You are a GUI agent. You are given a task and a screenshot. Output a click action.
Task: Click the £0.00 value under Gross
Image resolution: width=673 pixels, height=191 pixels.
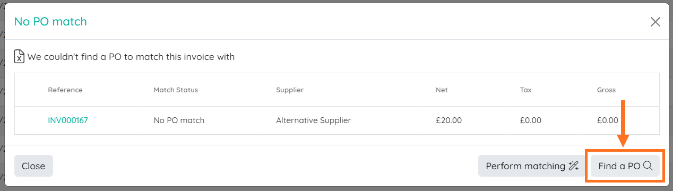[608, 120]
